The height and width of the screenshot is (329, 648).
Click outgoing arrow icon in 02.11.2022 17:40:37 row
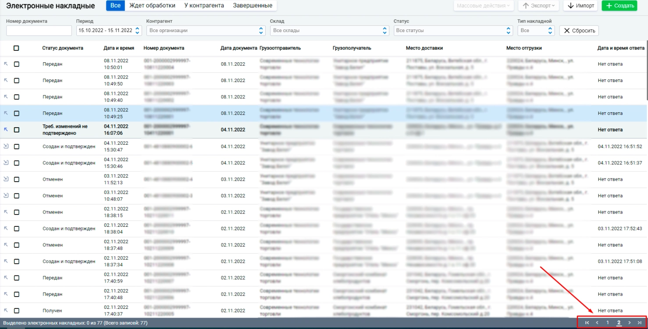coord(6,311)
